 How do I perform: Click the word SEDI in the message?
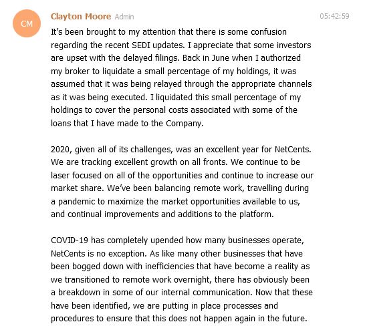click(x=141, y=45)
